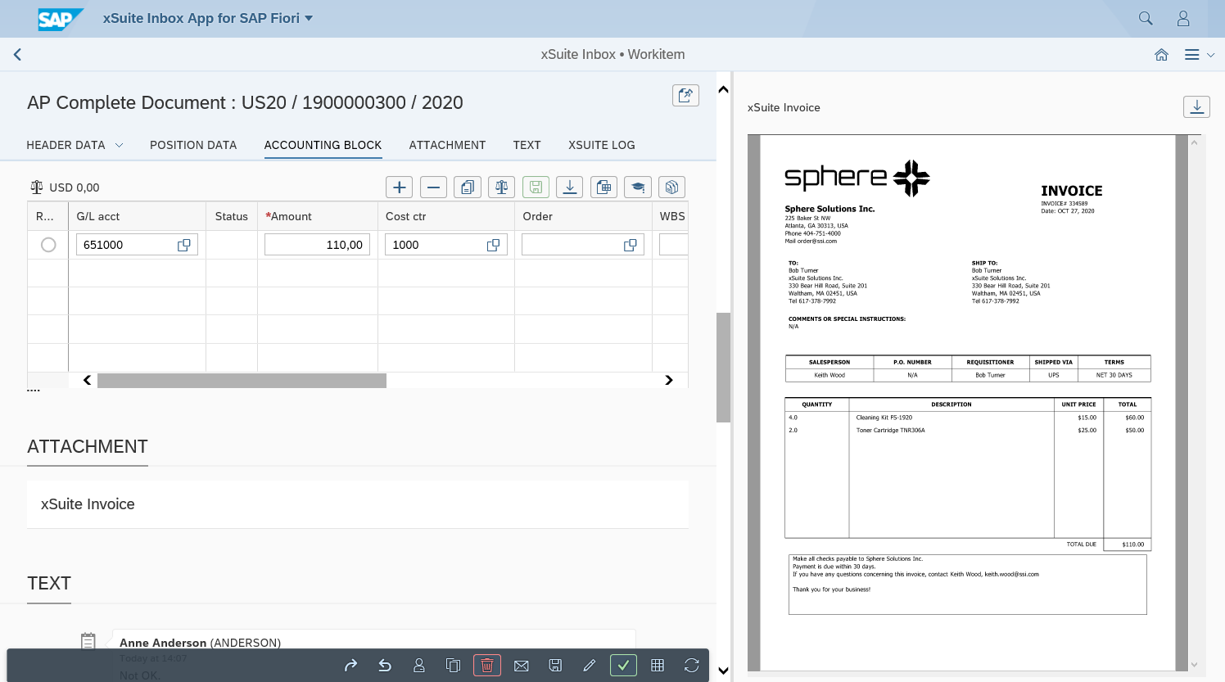Expand the HEADER DATA tab dropdown arrow
The height and width of the screenshot is (682, 1225).
pos(119,145)
